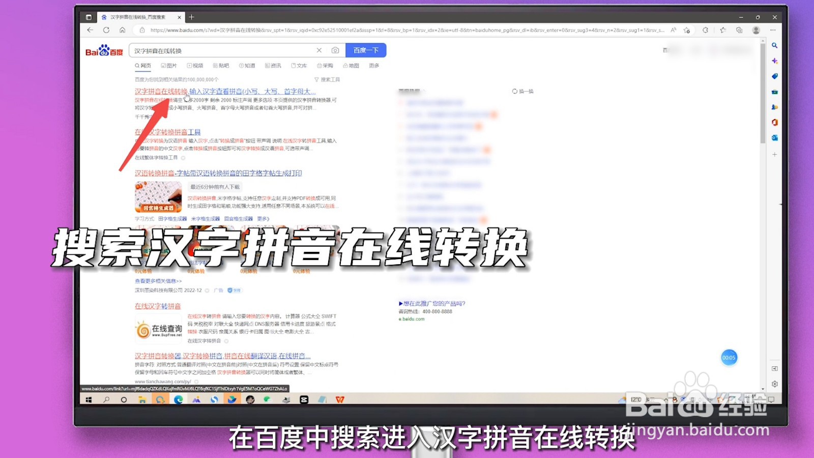Click the ad thumbnail of calligraphy grid
Screen dimensions: 814x458
158,197
